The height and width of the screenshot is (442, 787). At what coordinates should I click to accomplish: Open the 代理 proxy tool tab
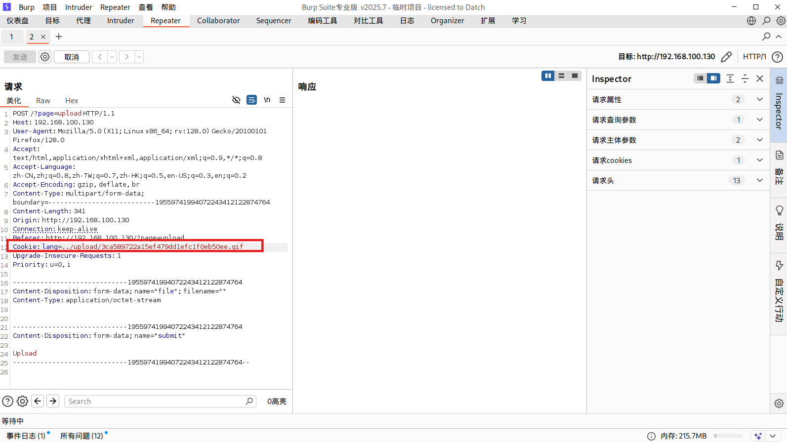83,20
